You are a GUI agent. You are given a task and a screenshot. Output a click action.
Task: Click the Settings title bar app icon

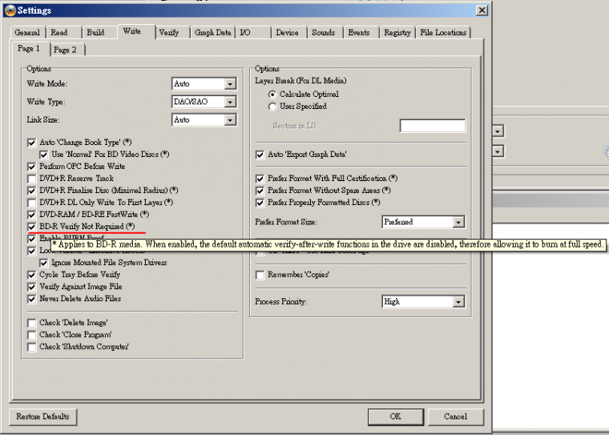click(10, 10)
